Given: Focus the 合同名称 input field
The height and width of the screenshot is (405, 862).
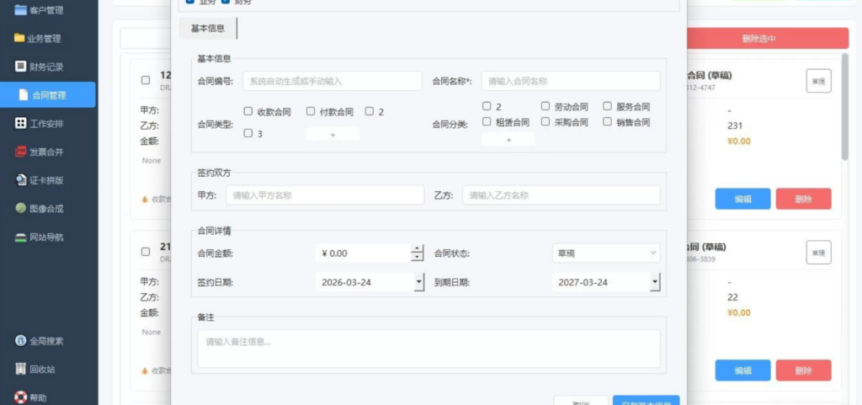Looking at the screenshot, I should click(571, 81).
